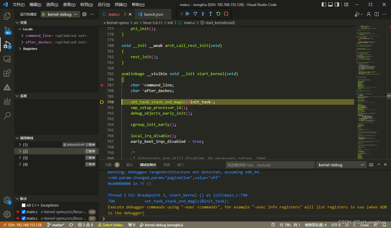391x228 pixels.
Task: Switch to the launch.json editor tab
Action: point(153,14)
